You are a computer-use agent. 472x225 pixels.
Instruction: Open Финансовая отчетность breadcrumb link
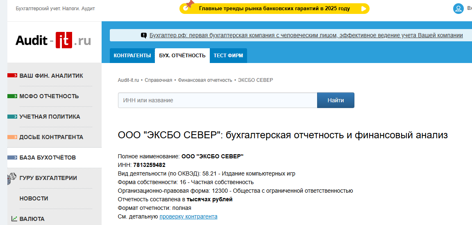point(205,80)
